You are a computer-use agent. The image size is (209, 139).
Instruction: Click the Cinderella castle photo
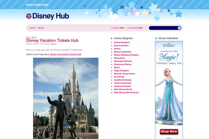tap(66, 98)
